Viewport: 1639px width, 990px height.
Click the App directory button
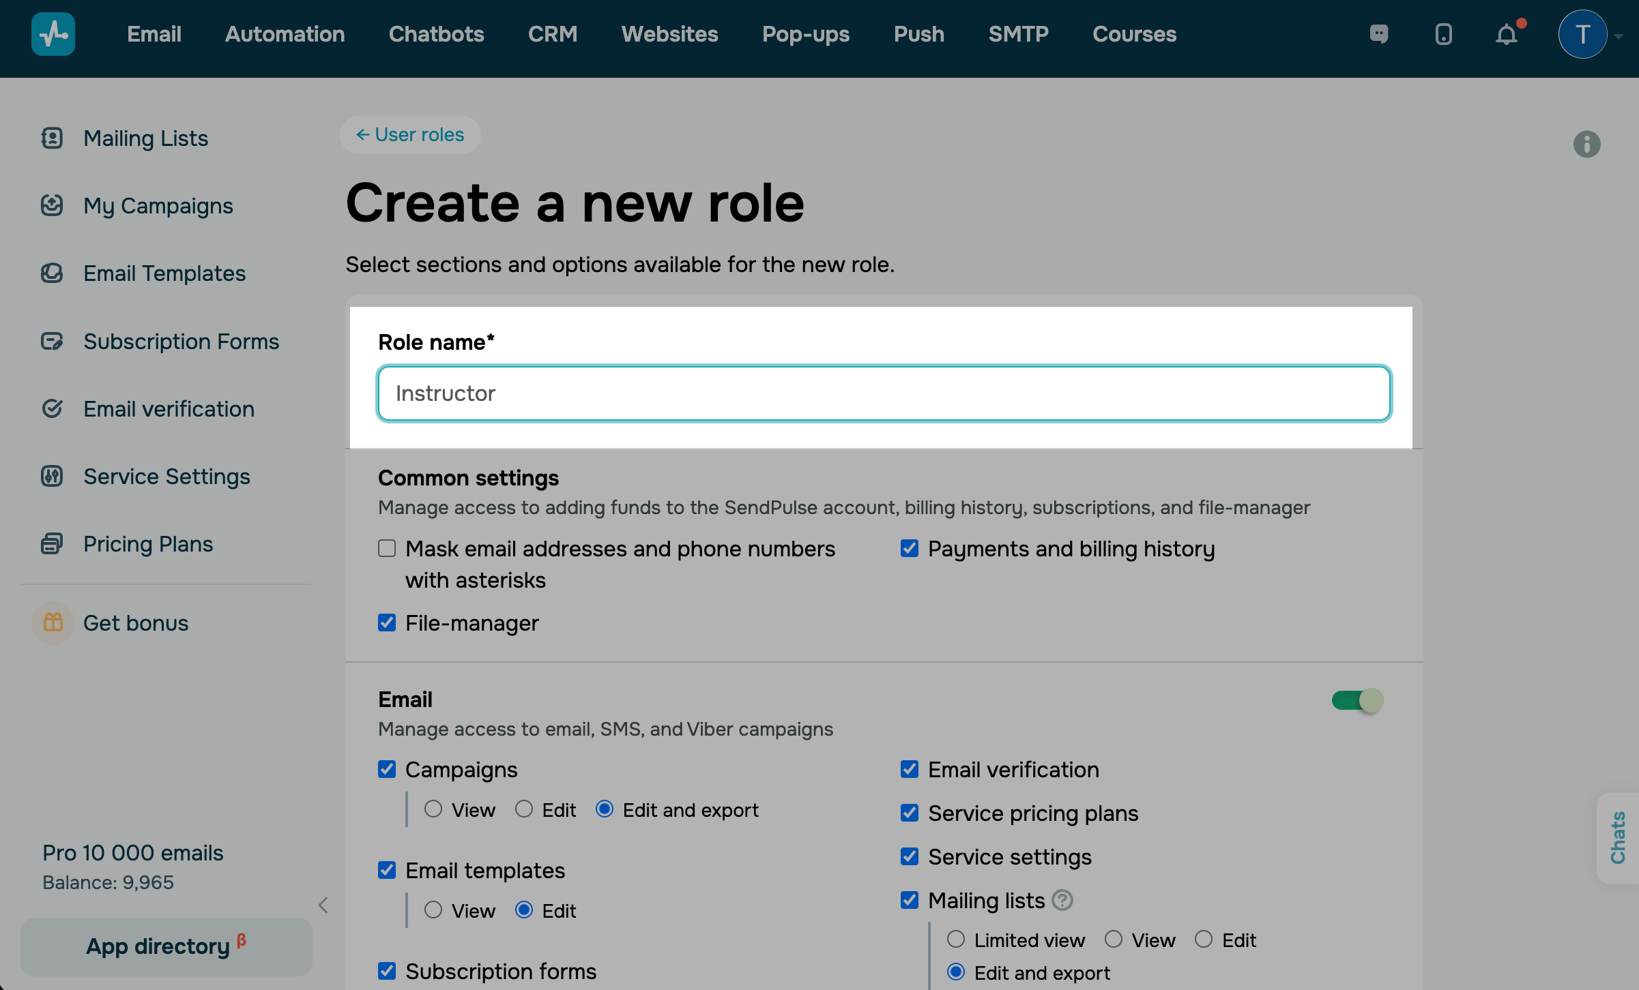pos(166,946)
